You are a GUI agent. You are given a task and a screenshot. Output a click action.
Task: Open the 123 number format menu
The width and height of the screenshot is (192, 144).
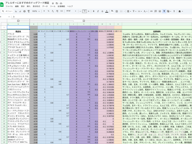61,11
